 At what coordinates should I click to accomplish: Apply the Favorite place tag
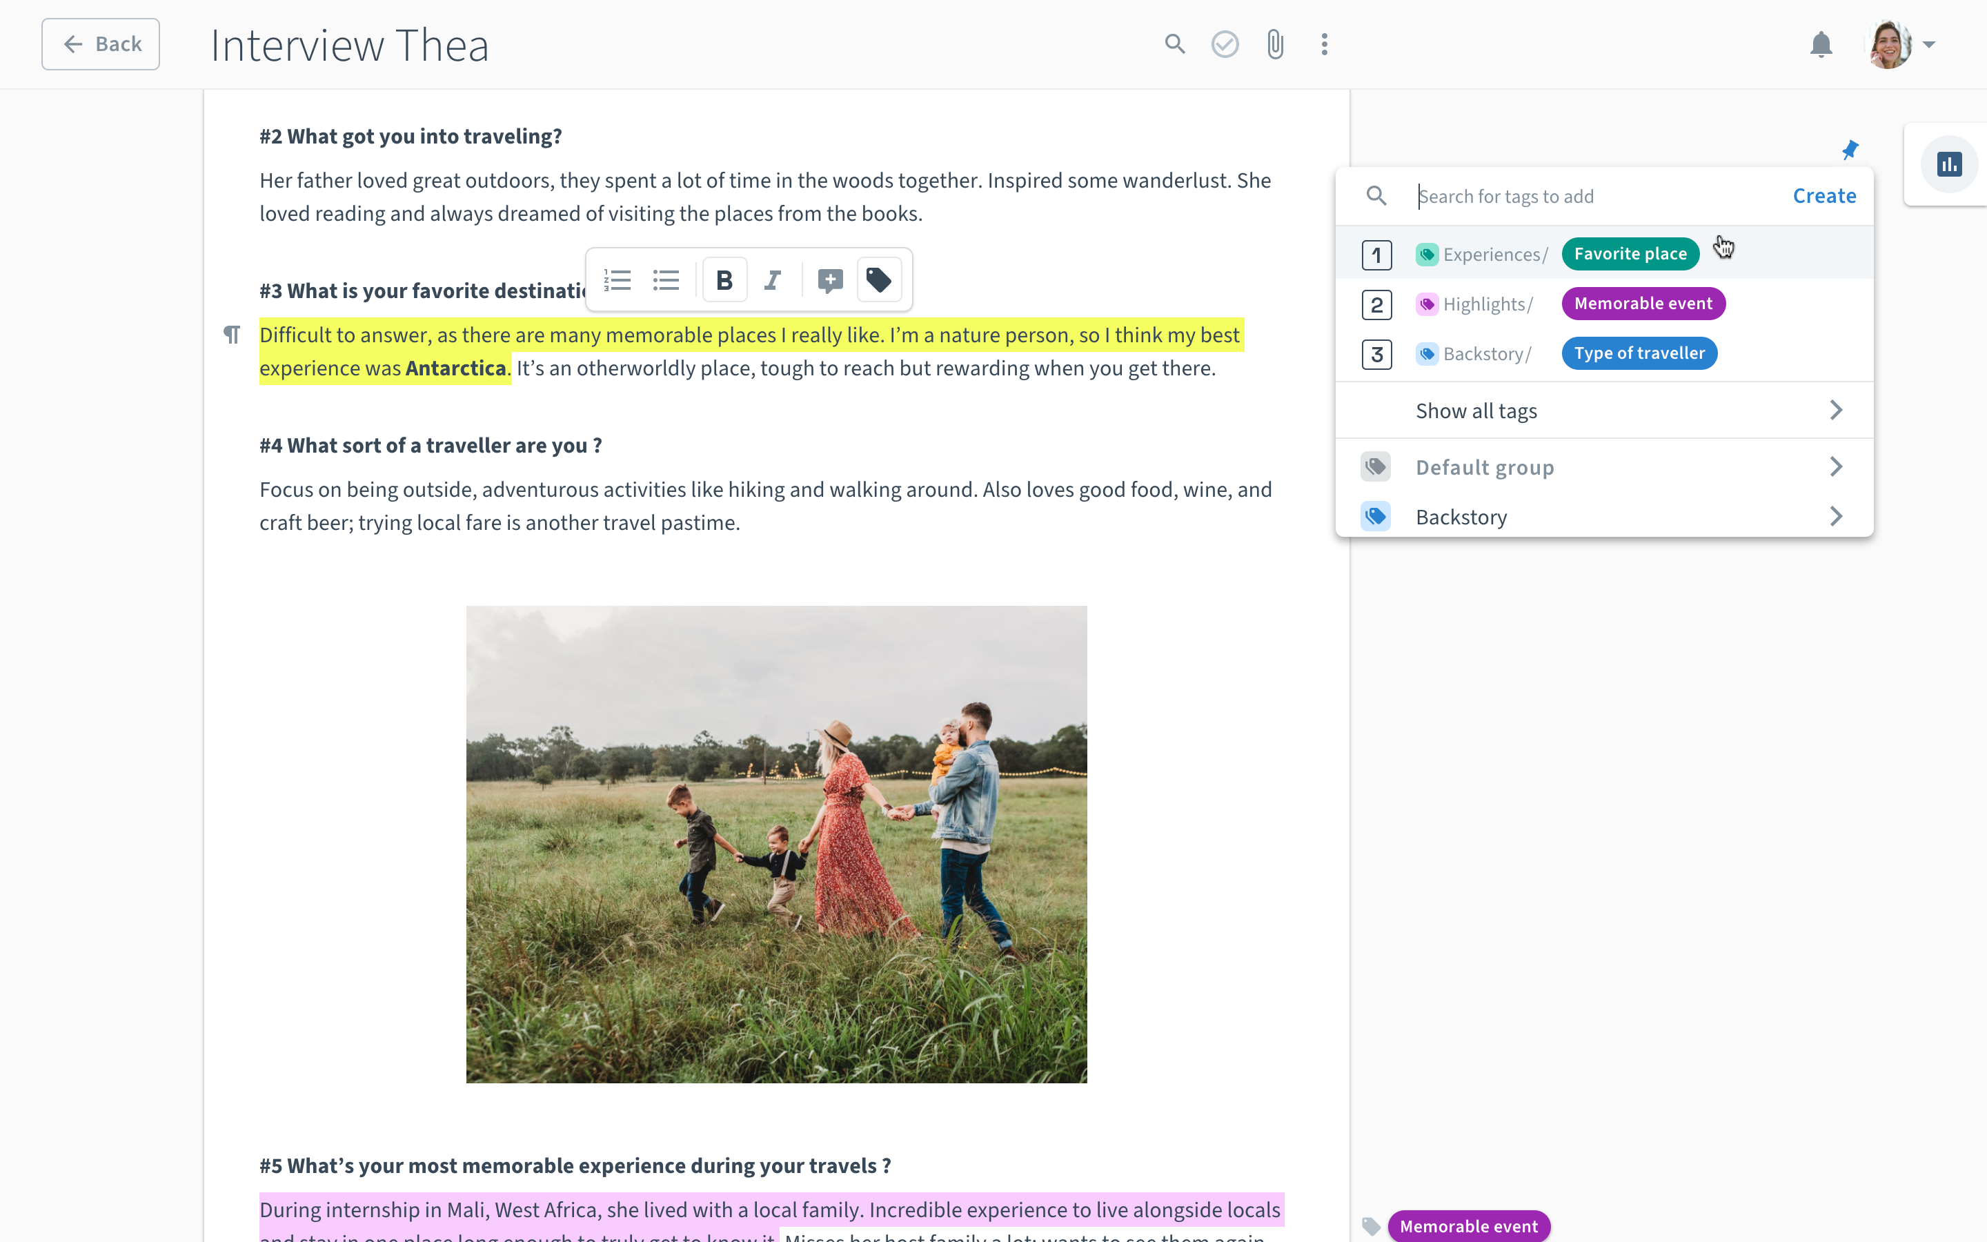(1630, 254)
